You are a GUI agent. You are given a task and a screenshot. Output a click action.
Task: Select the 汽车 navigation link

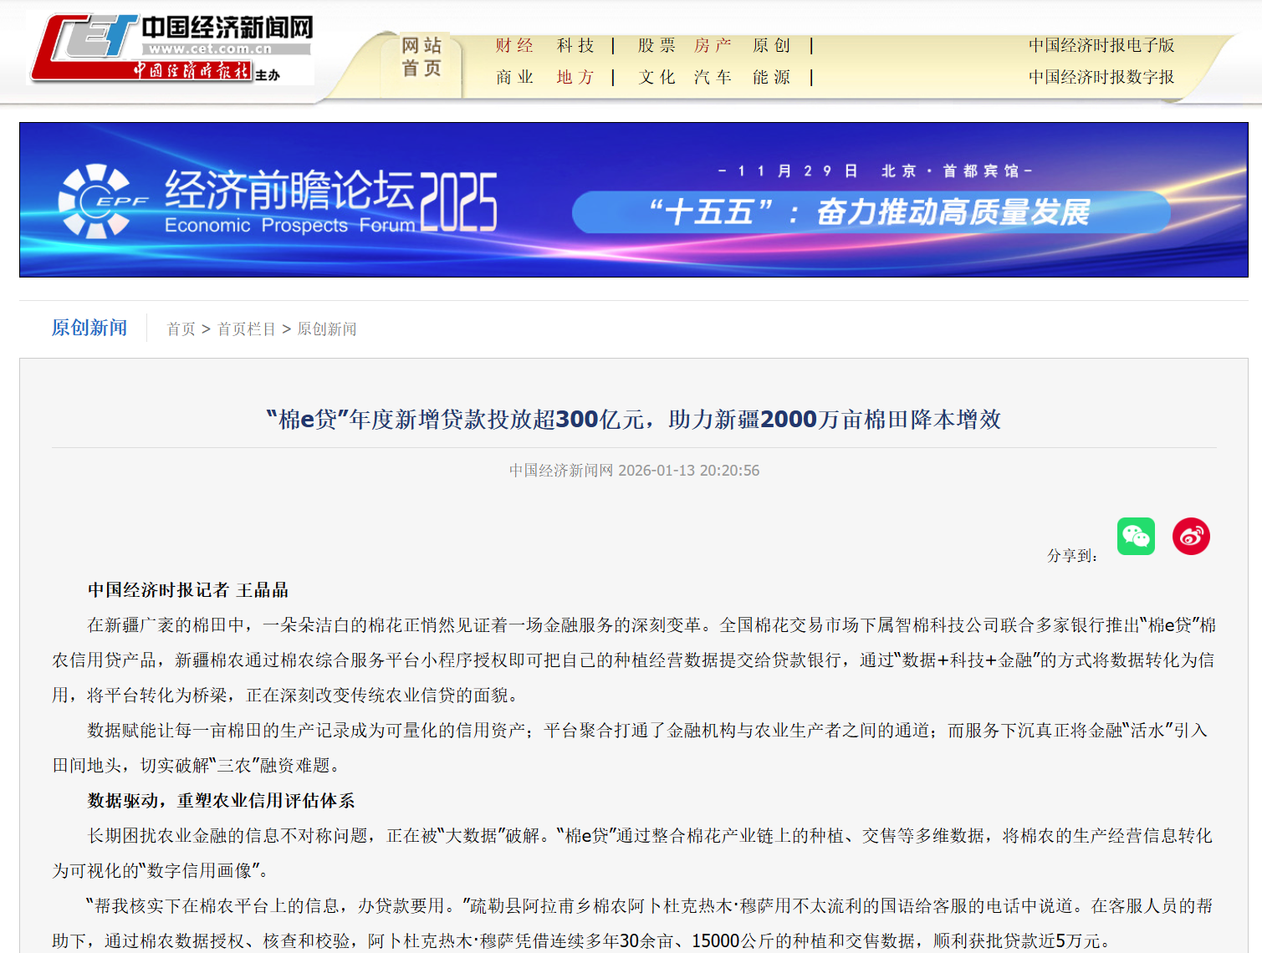pyautogui.click(x=713, y=77)
